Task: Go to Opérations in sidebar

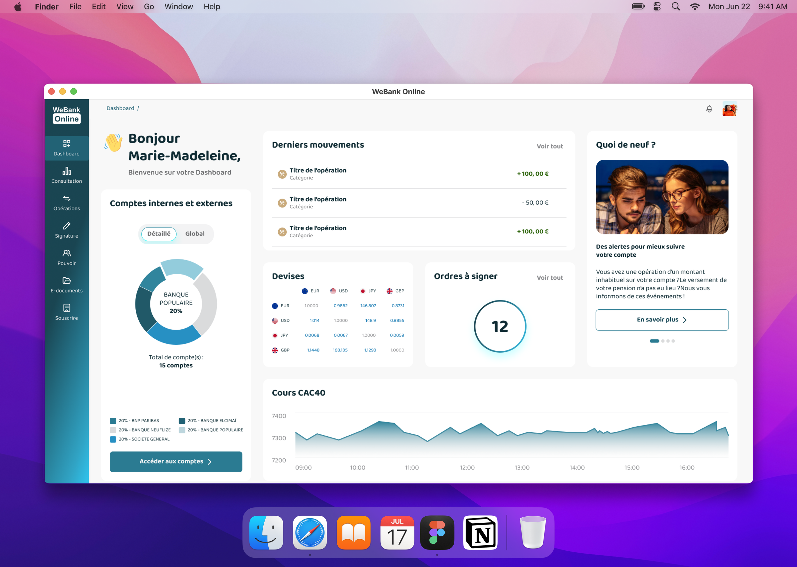Action: 66,202
